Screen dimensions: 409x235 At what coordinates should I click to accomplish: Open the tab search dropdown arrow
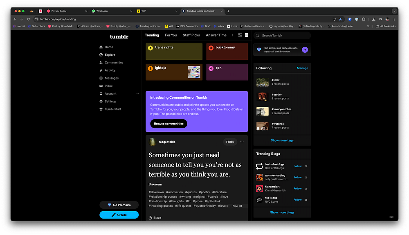pyautogui.click(x=394, y=11)
